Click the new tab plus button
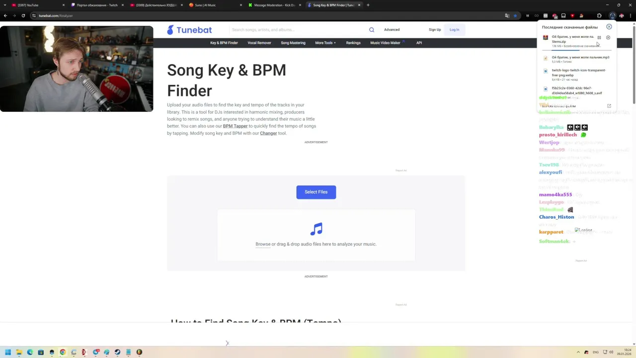This screenshot has height=358, width=636. [x=368, y=5]
